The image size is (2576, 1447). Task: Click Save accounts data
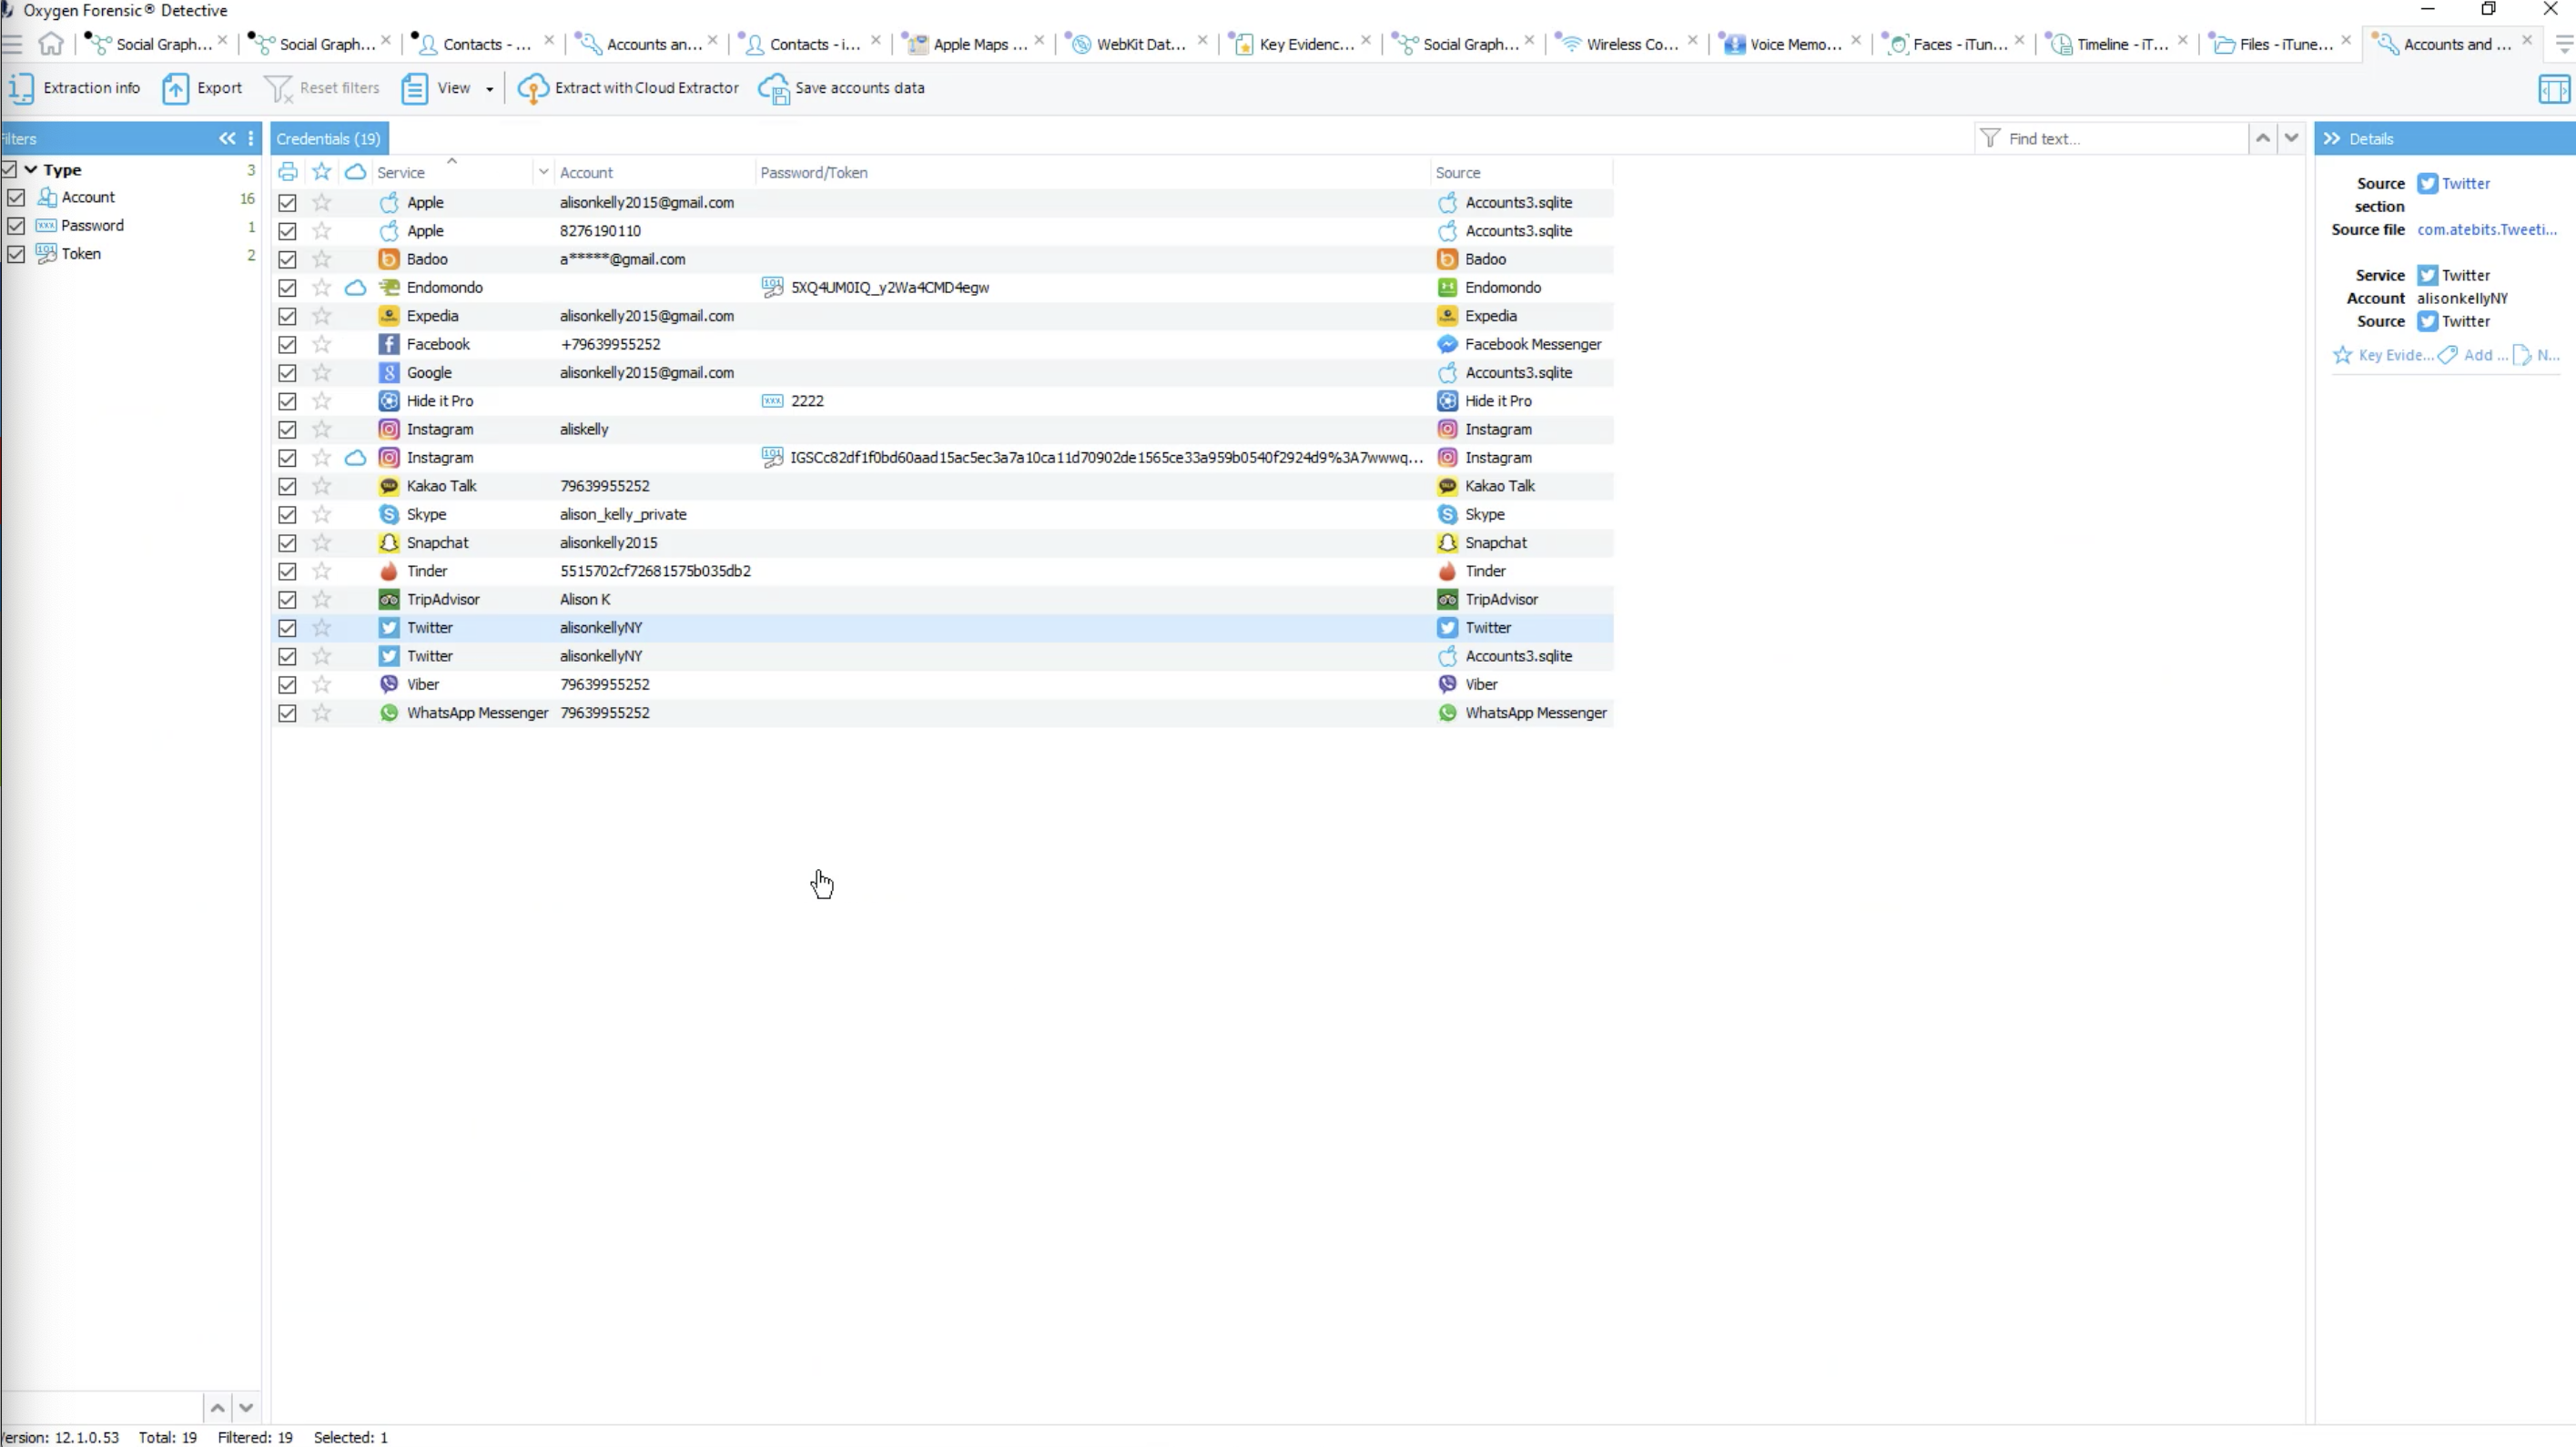pos(841,88)
